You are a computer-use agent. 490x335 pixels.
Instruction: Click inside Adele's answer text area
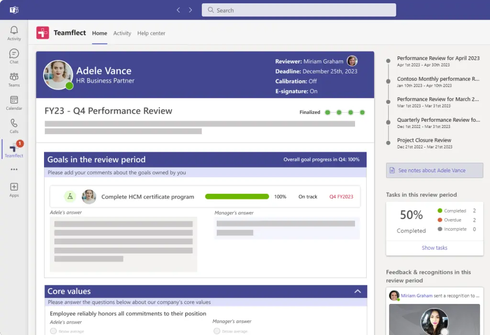[x=123, y=244]
